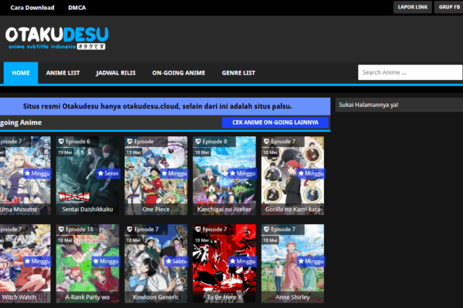Click star Minggu badge on Witch Watch
This screenshot has height=308, width=463.
tap(38, 261)
